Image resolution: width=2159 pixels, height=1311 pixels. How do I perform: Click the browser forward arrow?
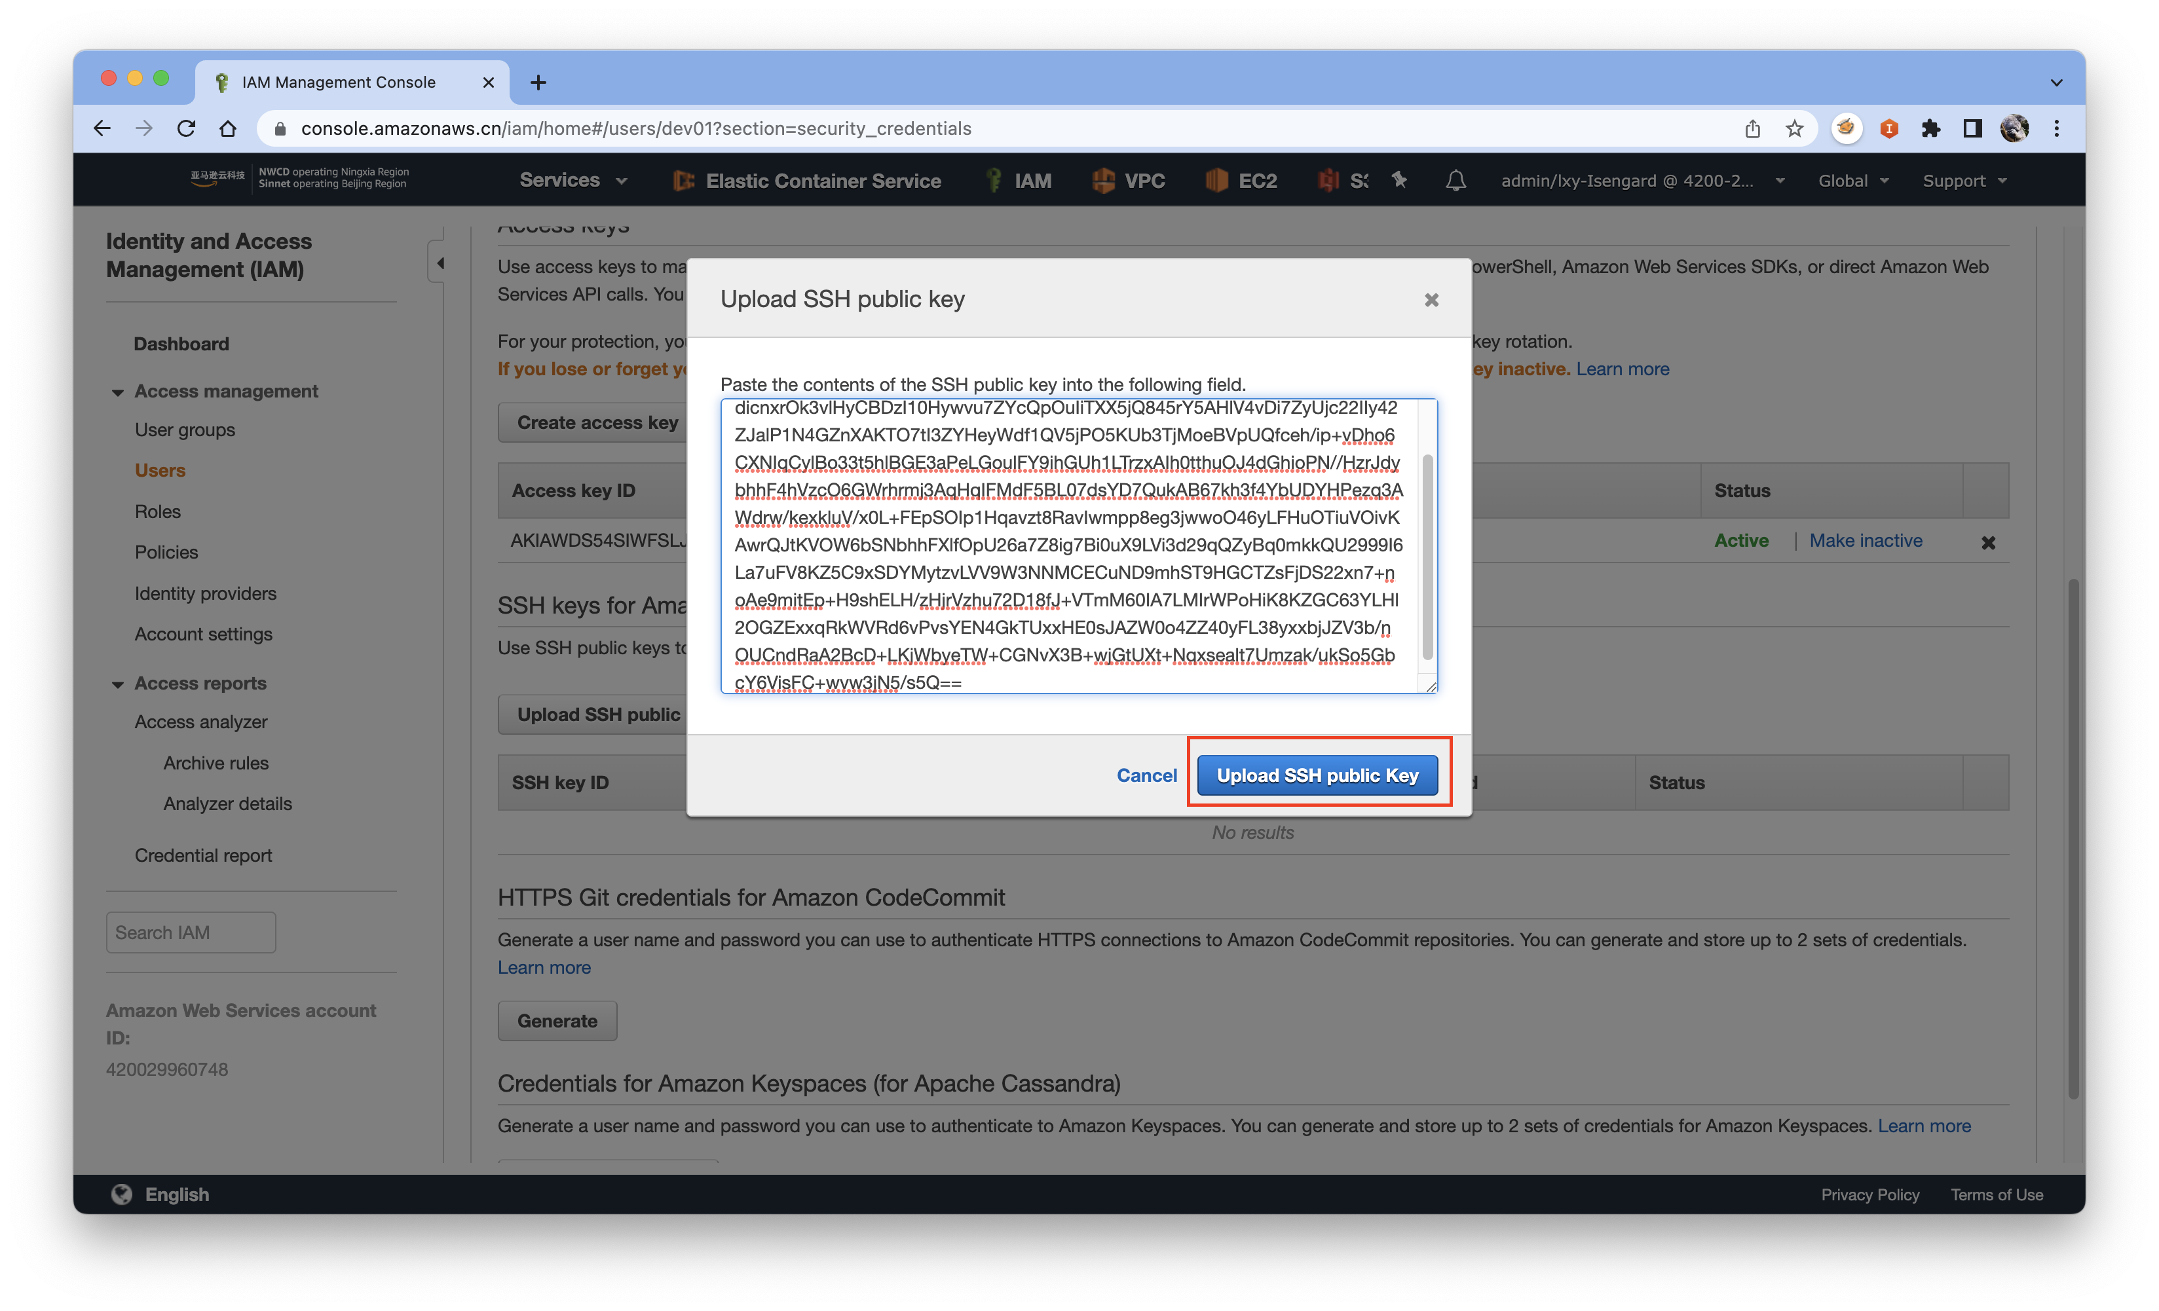(x=143, y=129)
